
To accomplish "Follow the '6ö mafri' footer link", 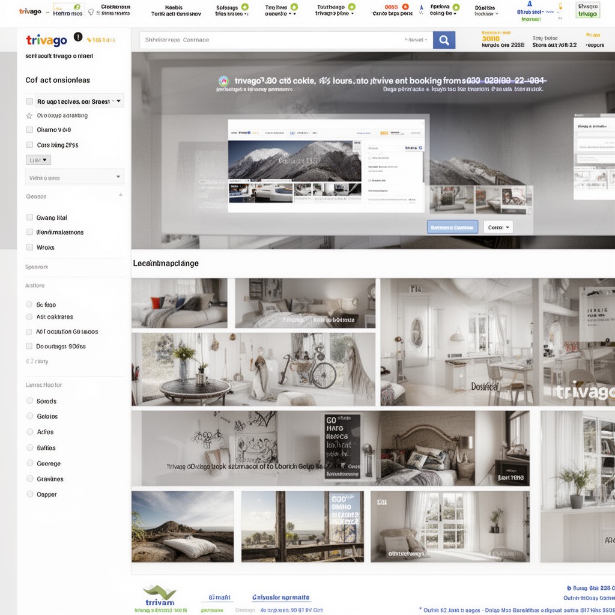I will pos(220,598).
